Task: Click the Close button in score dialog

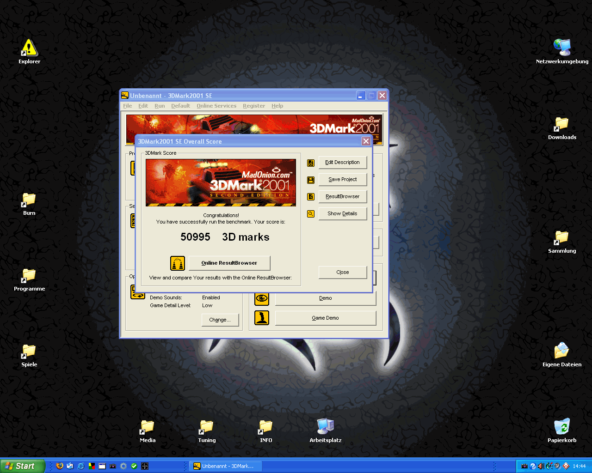Action: click(x=343, y=273)
